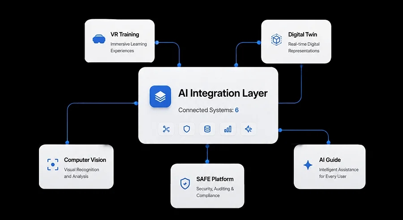Click the AI Guide sparkle icon
403x220 pixels.
coord(308,165)
